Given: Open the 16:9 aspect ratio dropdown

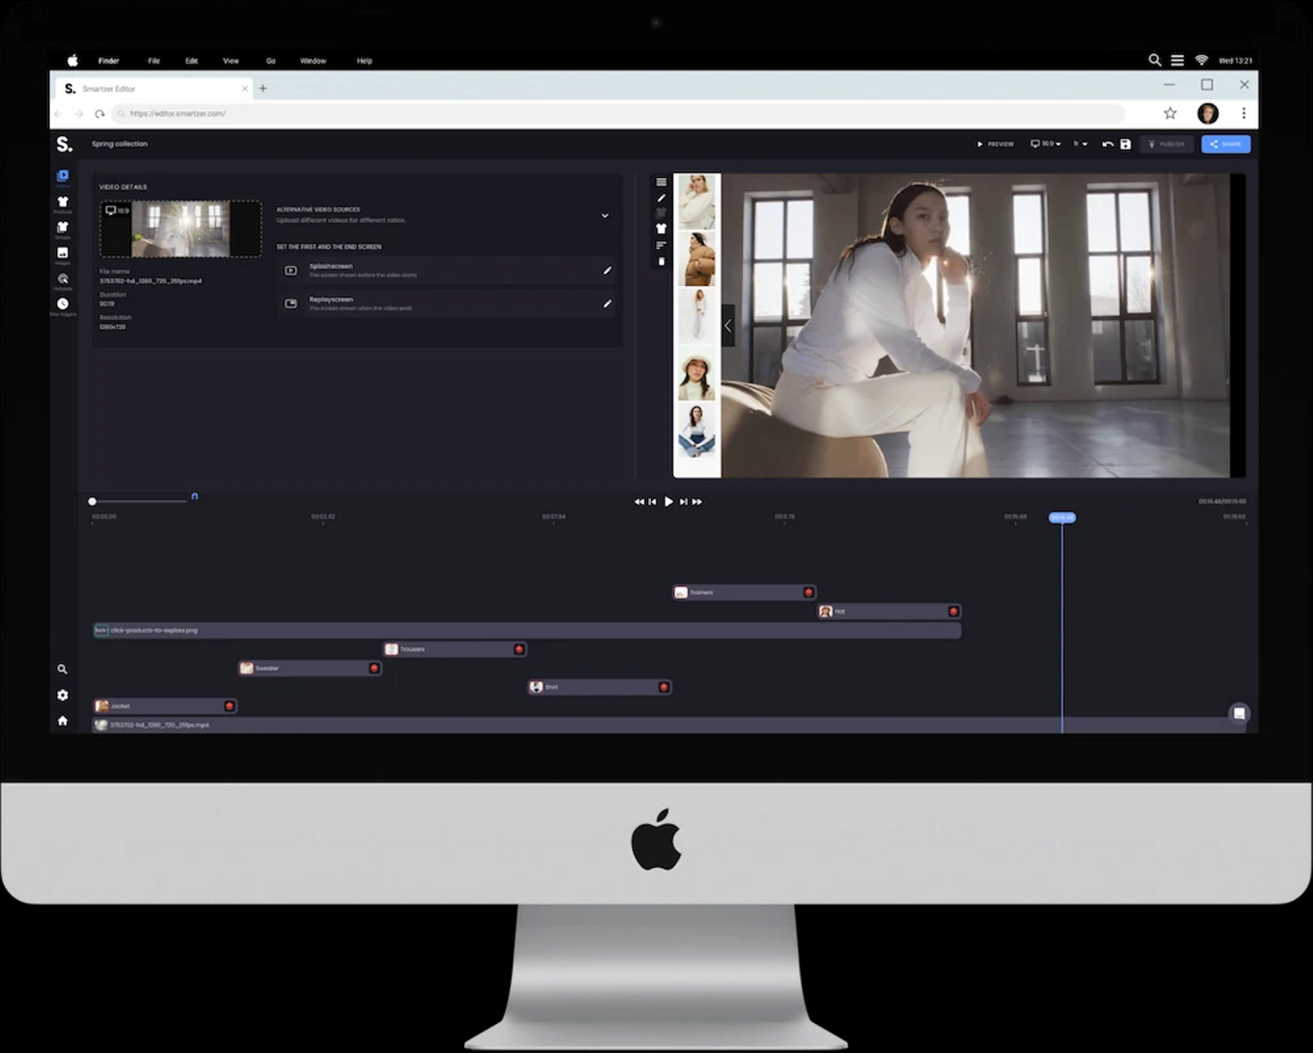Looking at the screenshot, I should point(1046,144).
